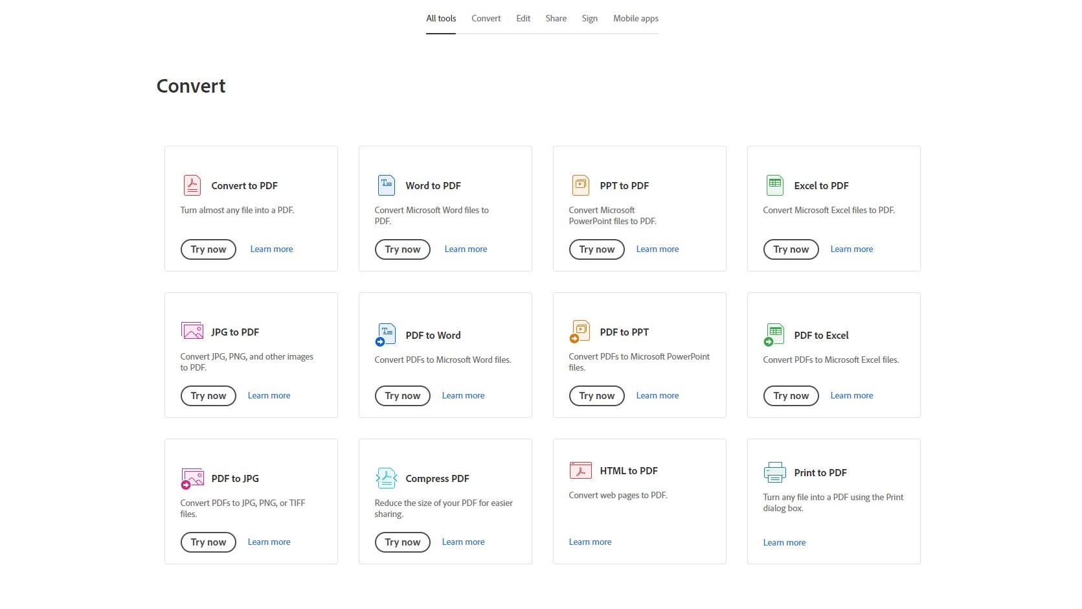Click the JPG to PDF image icon
The image size is (1082, 609).
pyautogui.click(x=192, y=331)
